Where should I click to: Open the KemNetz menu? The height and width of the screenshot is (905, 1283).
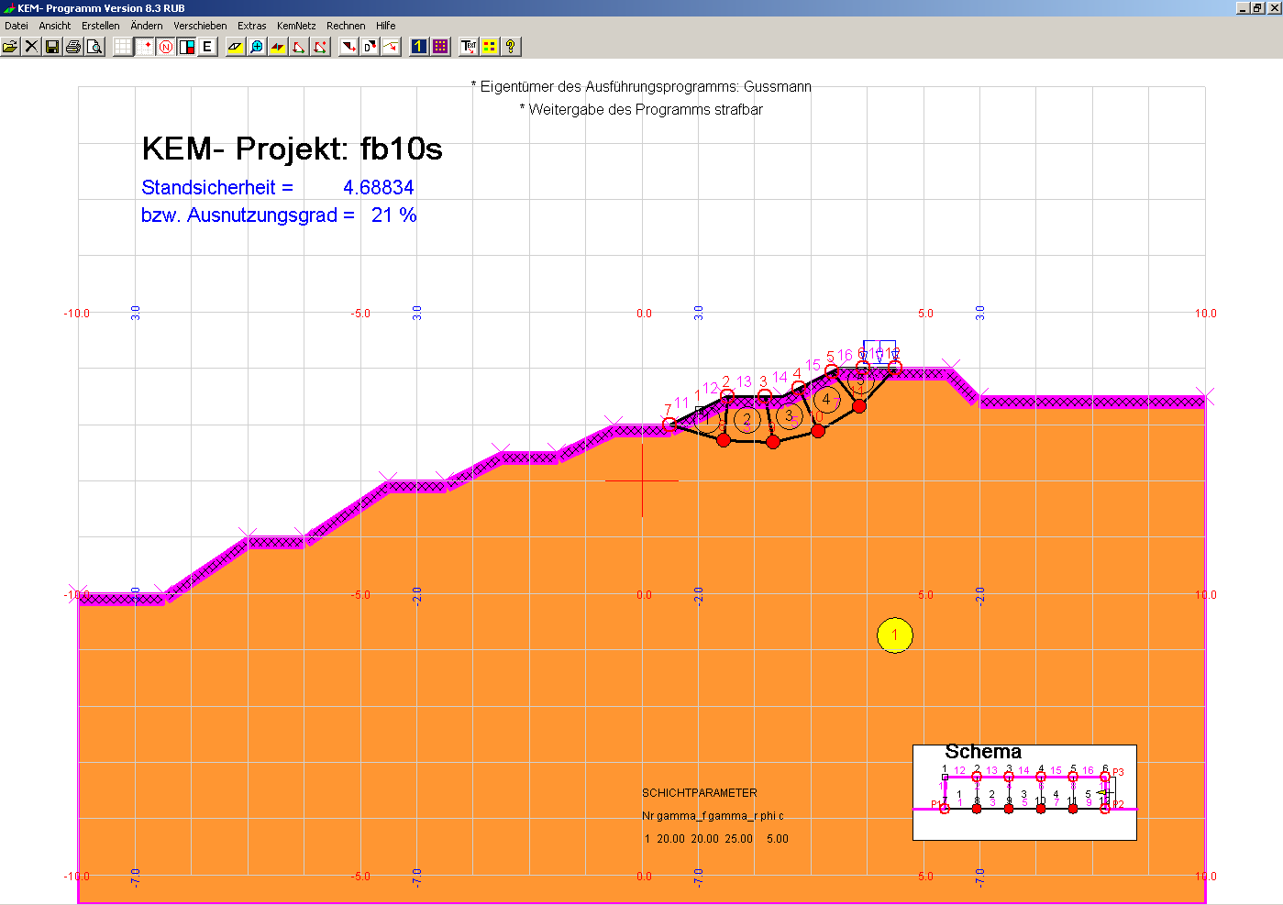coord(296,26)
